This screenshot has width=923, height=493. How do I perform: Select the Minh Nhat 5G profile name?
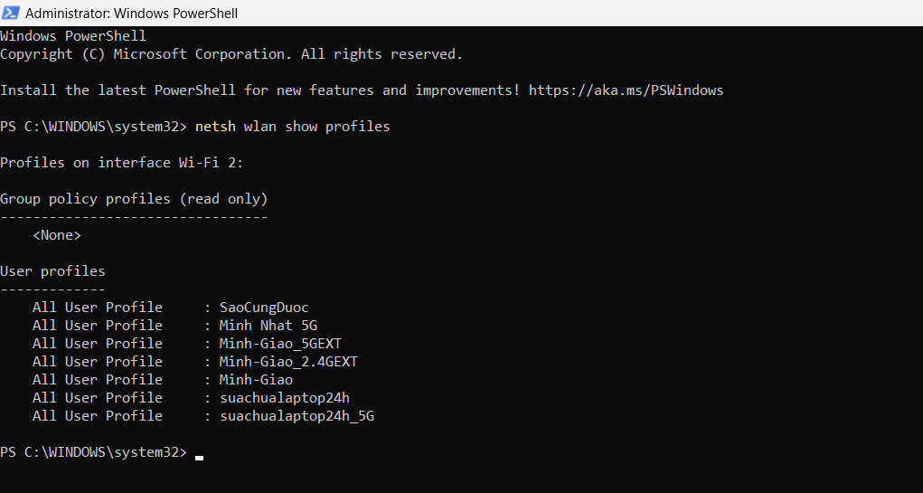point(268,326)
